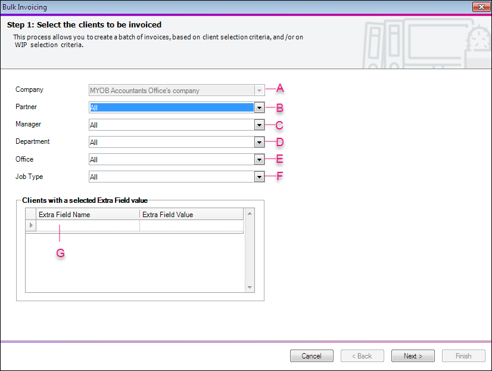Open the Department dropdown arrow
This screenshot has width=492, height=371.
(259, 143)
